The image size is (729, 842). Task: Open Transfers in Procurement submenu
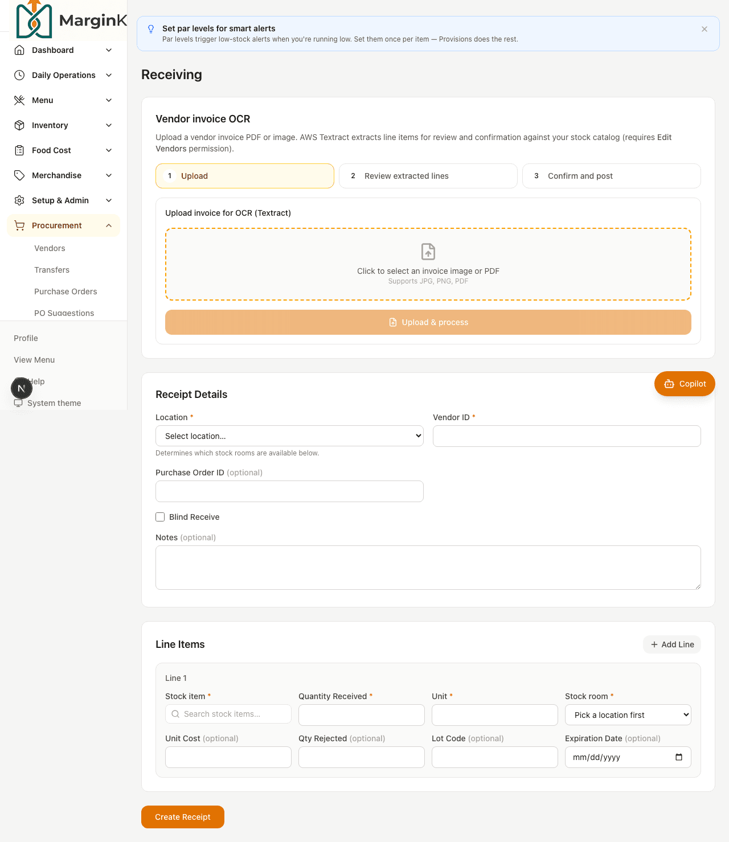click(52, 270)
